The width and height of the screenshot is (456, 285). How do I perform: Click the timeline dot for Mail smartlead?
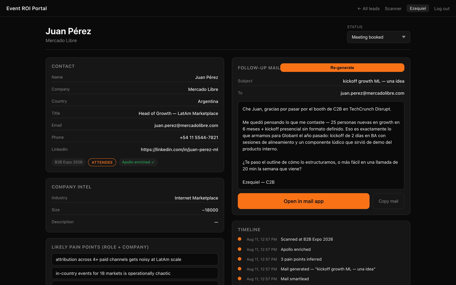tap(240, 279)
